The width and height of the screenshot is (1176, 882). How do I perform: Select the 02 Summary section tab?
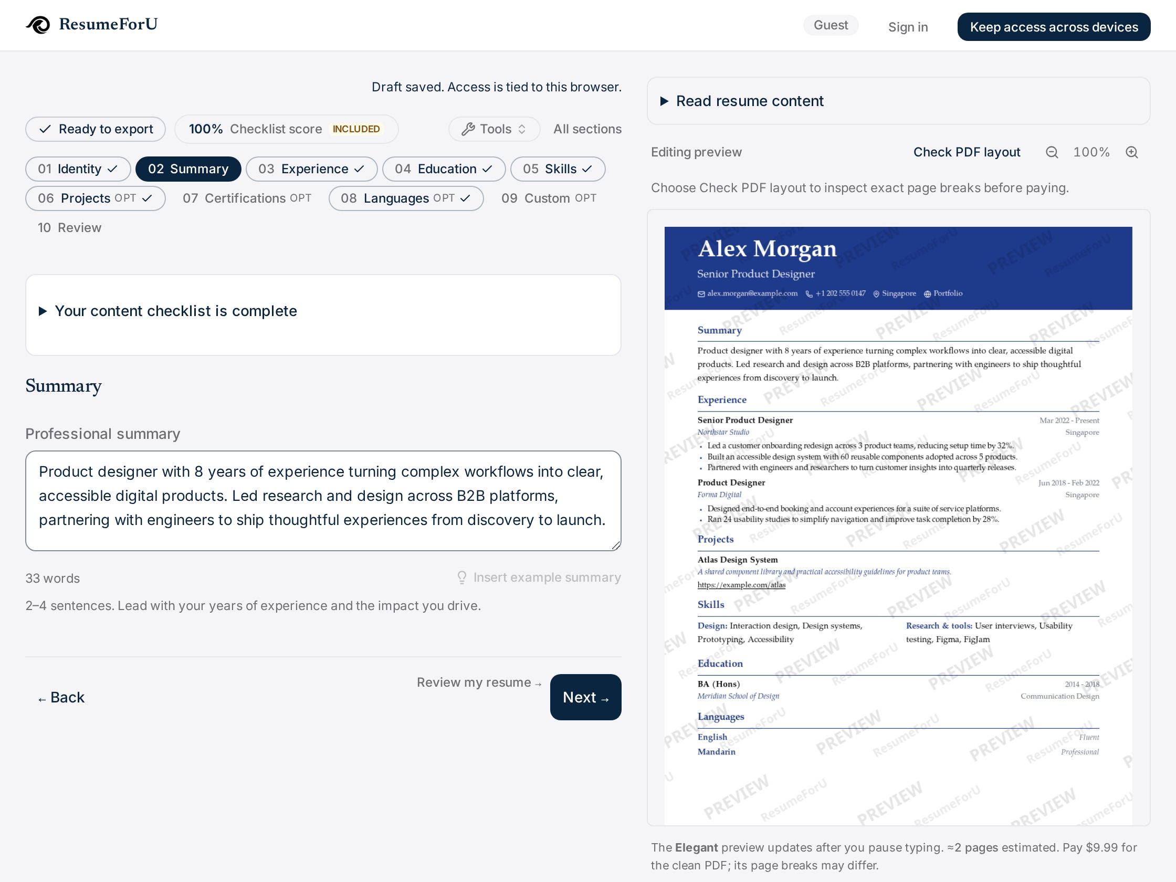pyautogui.click(x=188, y=169)
